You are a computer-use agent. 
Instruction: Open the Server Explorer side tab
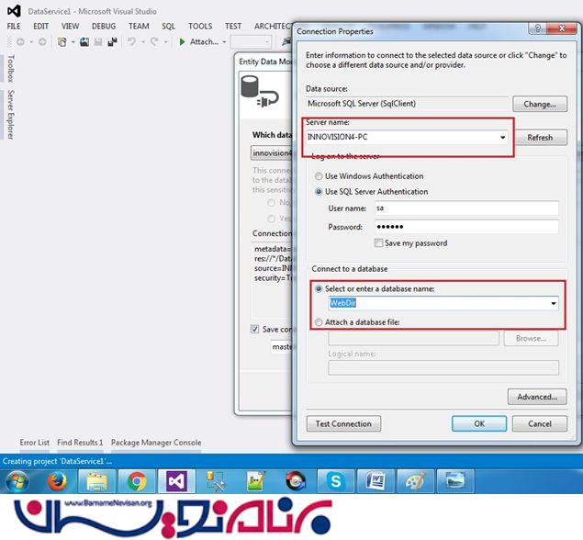[11, 115]
